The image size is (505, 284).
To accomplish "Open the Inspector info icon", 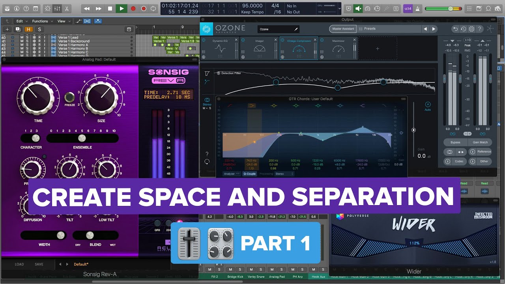I will click(x=17, y=8).
